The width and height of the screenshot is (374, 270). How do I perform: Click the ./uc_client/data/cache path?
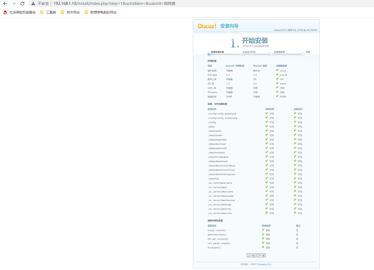coord(220,183)
